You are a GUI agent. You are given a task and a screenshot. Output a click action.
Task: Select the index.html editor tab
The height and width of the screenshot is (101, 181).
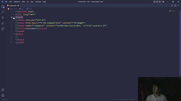[x=13, y=6]
